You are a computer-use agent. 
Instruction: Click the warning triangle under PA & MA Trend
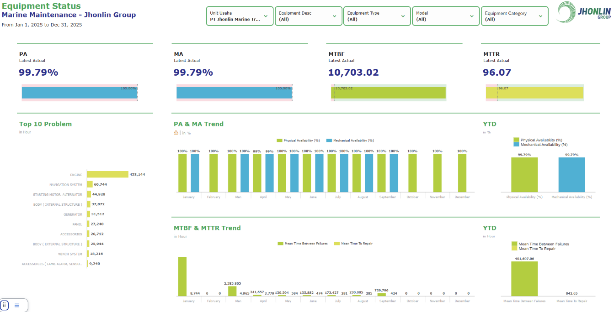[x=176, y=133]
